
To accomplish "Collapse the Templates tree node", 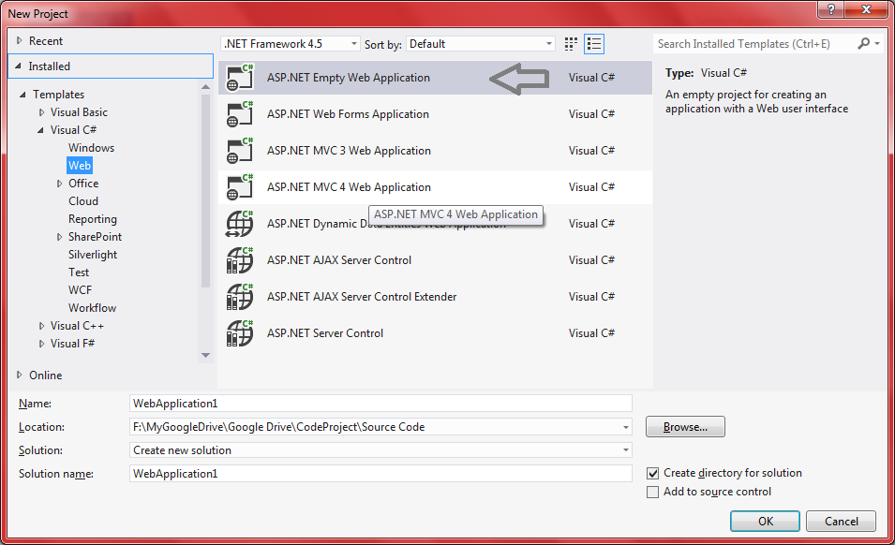I will tap(22, 95).
